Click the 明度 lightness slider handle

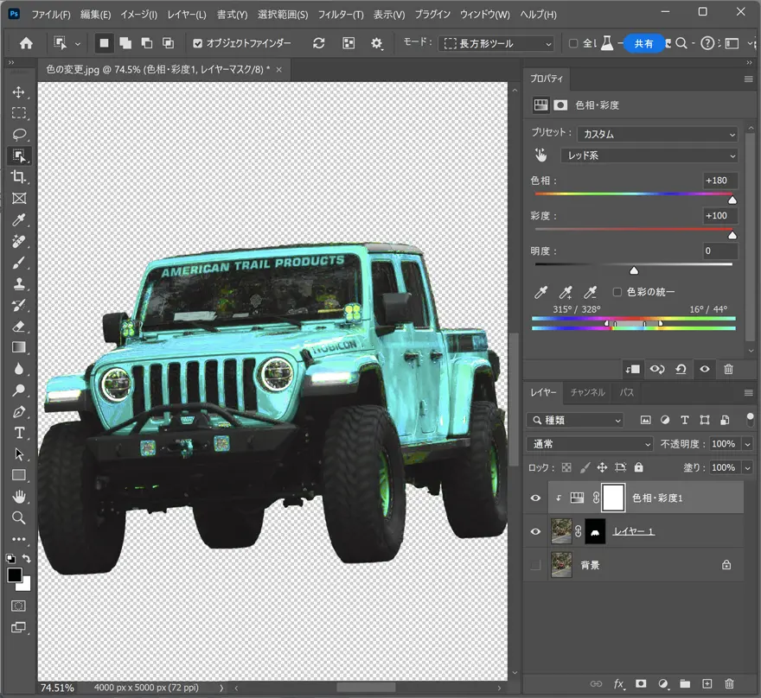point(634,270)
